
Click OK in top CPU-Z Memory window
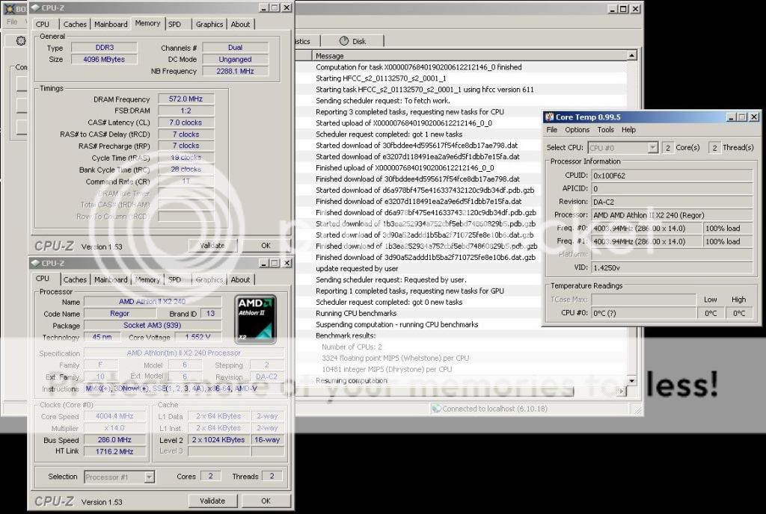(x=266, y=245)
